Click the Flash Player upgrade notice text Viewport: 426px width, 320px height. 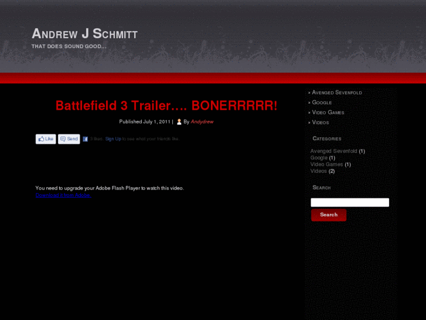[x=110, y=188]
